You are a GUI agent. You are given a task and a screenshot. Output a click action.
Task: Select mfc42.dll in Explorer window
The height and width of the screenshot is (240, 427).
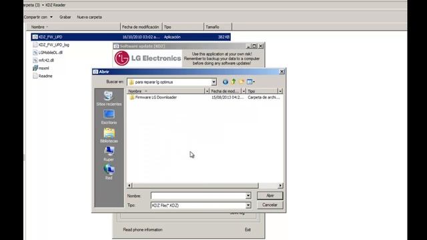[43, 61]
